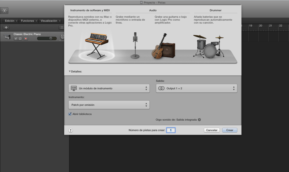
Task: Open the Edición menu
Action: click(x=11, y=21)
